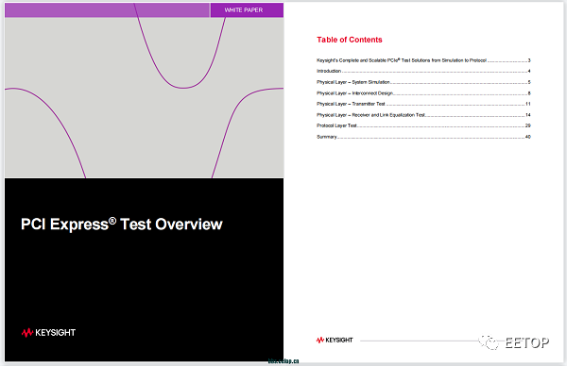Click page number 29 beside Protocol Layer Test
This screenshot has height=366, width=567.
528,125
